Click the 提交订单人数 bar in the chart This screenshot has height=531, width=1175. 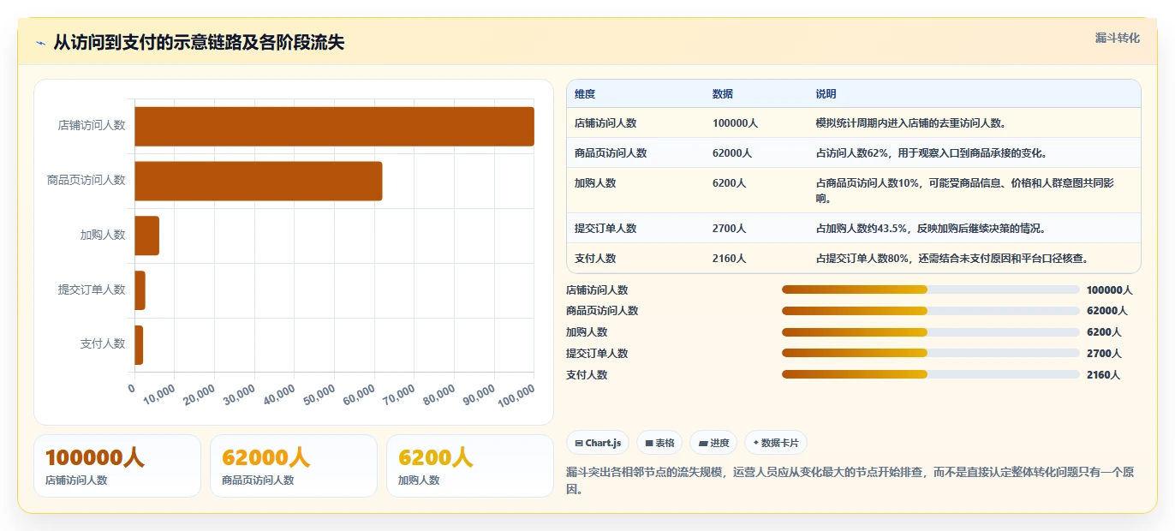pos(140,290)
